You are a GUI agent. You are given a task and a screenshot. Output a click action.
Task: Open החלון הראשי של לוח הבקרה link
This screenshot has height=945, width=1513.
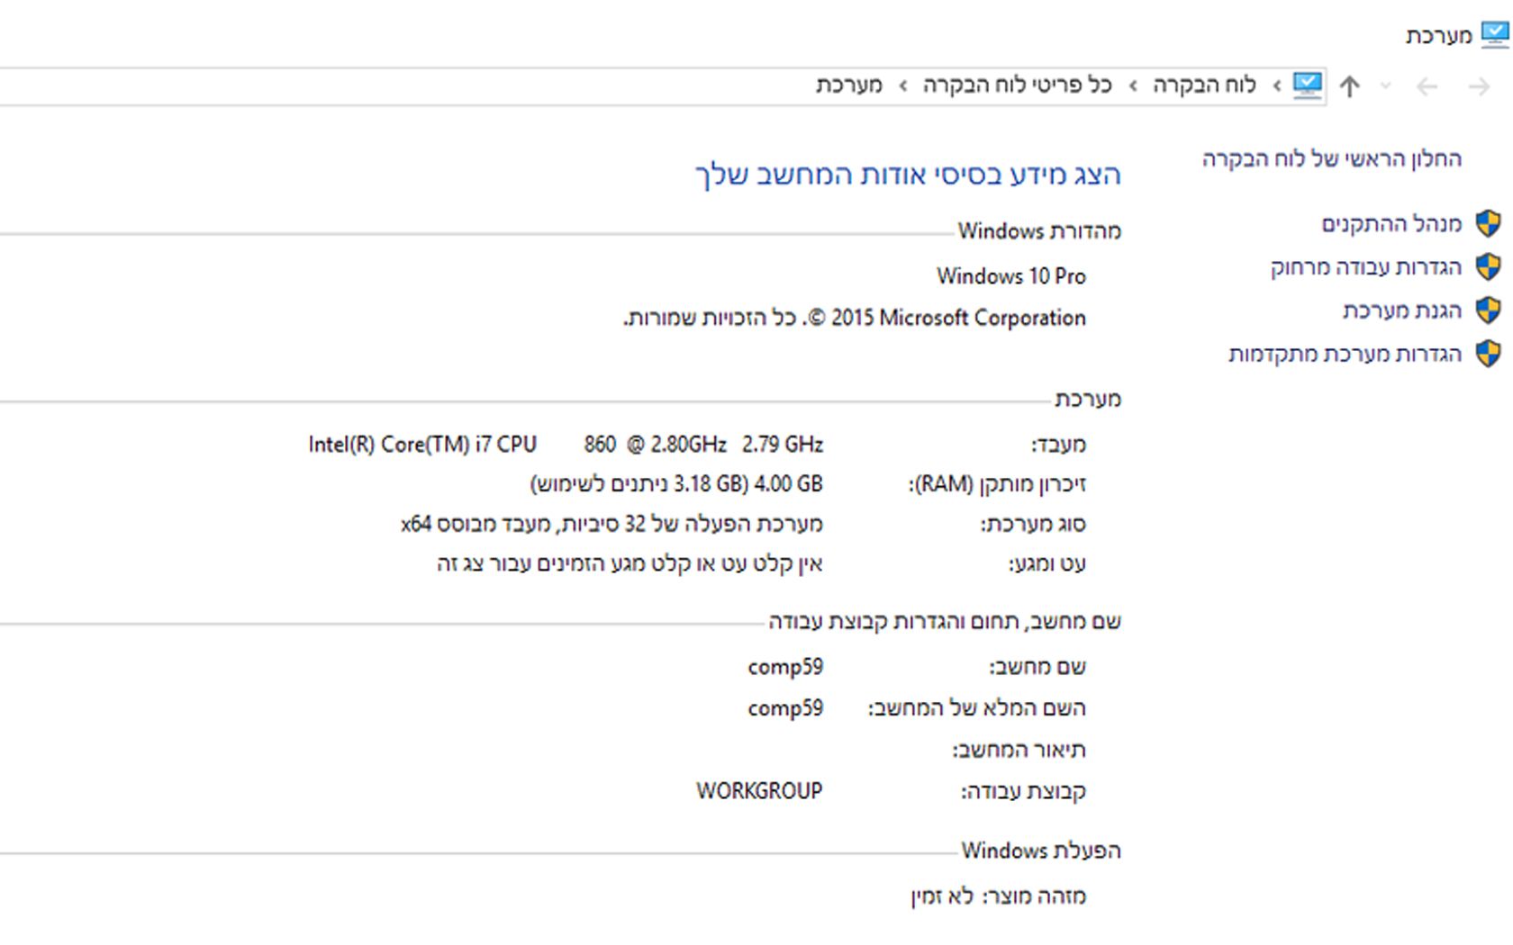(x=1332, y=159)
